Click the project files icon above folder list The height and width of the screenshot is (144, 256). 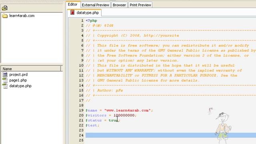(x=5, y=8)
